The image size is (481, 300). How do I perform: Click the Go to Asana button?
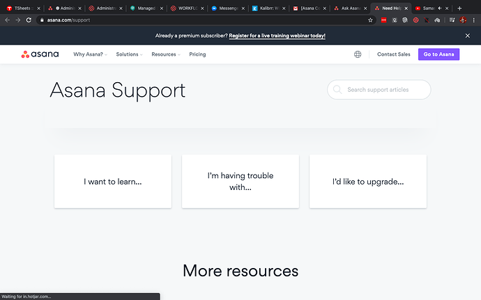pyautogui.click(x=438, y=54)
